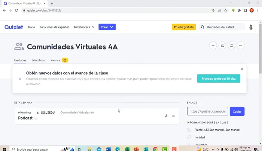Click the Prueba gratuita button
This screenshot has width=262, height=151.
pyautogui.click(x=184, y=27)
